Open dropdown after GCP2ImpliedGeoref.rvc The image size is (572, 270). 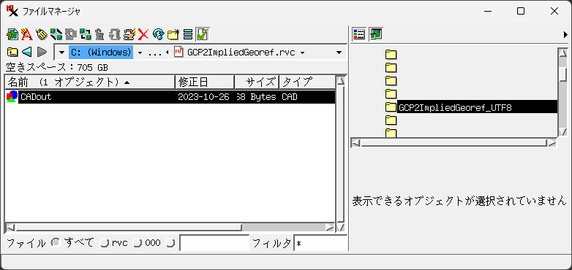[302, 53]
